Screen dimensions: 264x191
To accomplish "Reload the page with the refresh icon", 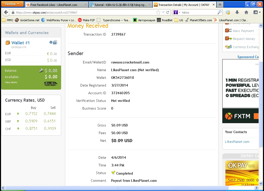I will 168,12.
